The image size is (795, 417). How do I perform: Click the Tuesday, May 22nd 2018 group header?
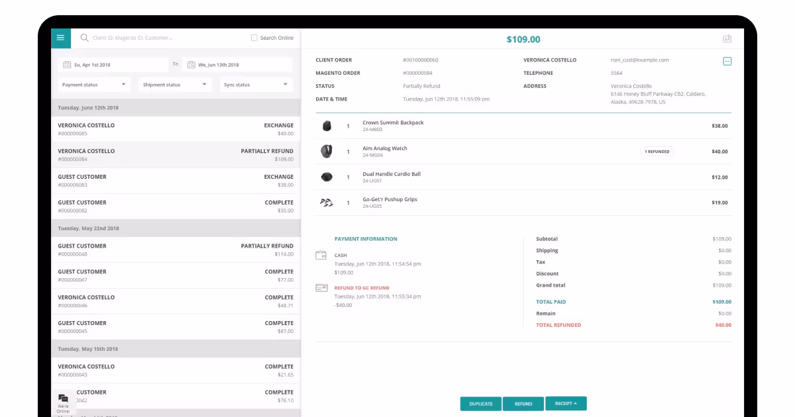(x=176, y=228)
